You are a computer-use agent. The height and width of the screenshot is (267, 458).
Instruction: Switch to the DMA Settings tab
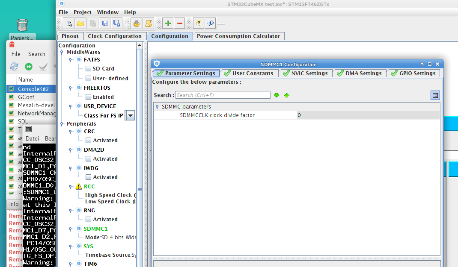click(360, 73)
